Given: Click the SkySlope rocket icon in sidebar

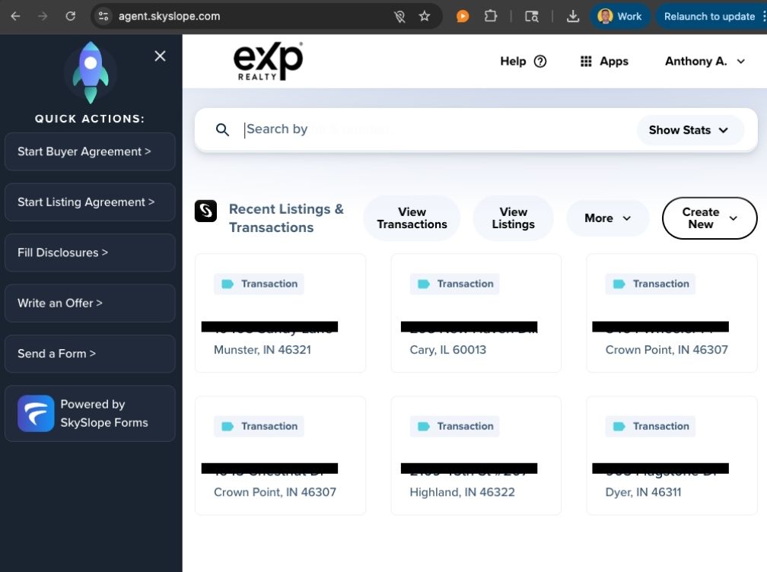Looking at the screenshot, I should [x=89, y=72].
